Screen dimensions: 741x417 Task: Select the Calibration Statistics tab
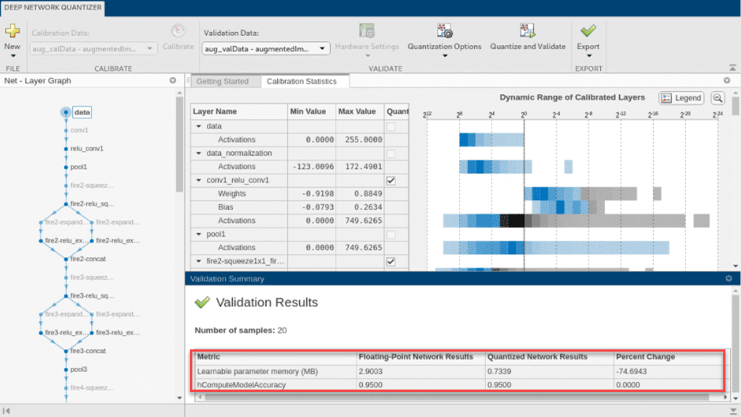coord(300,82)
